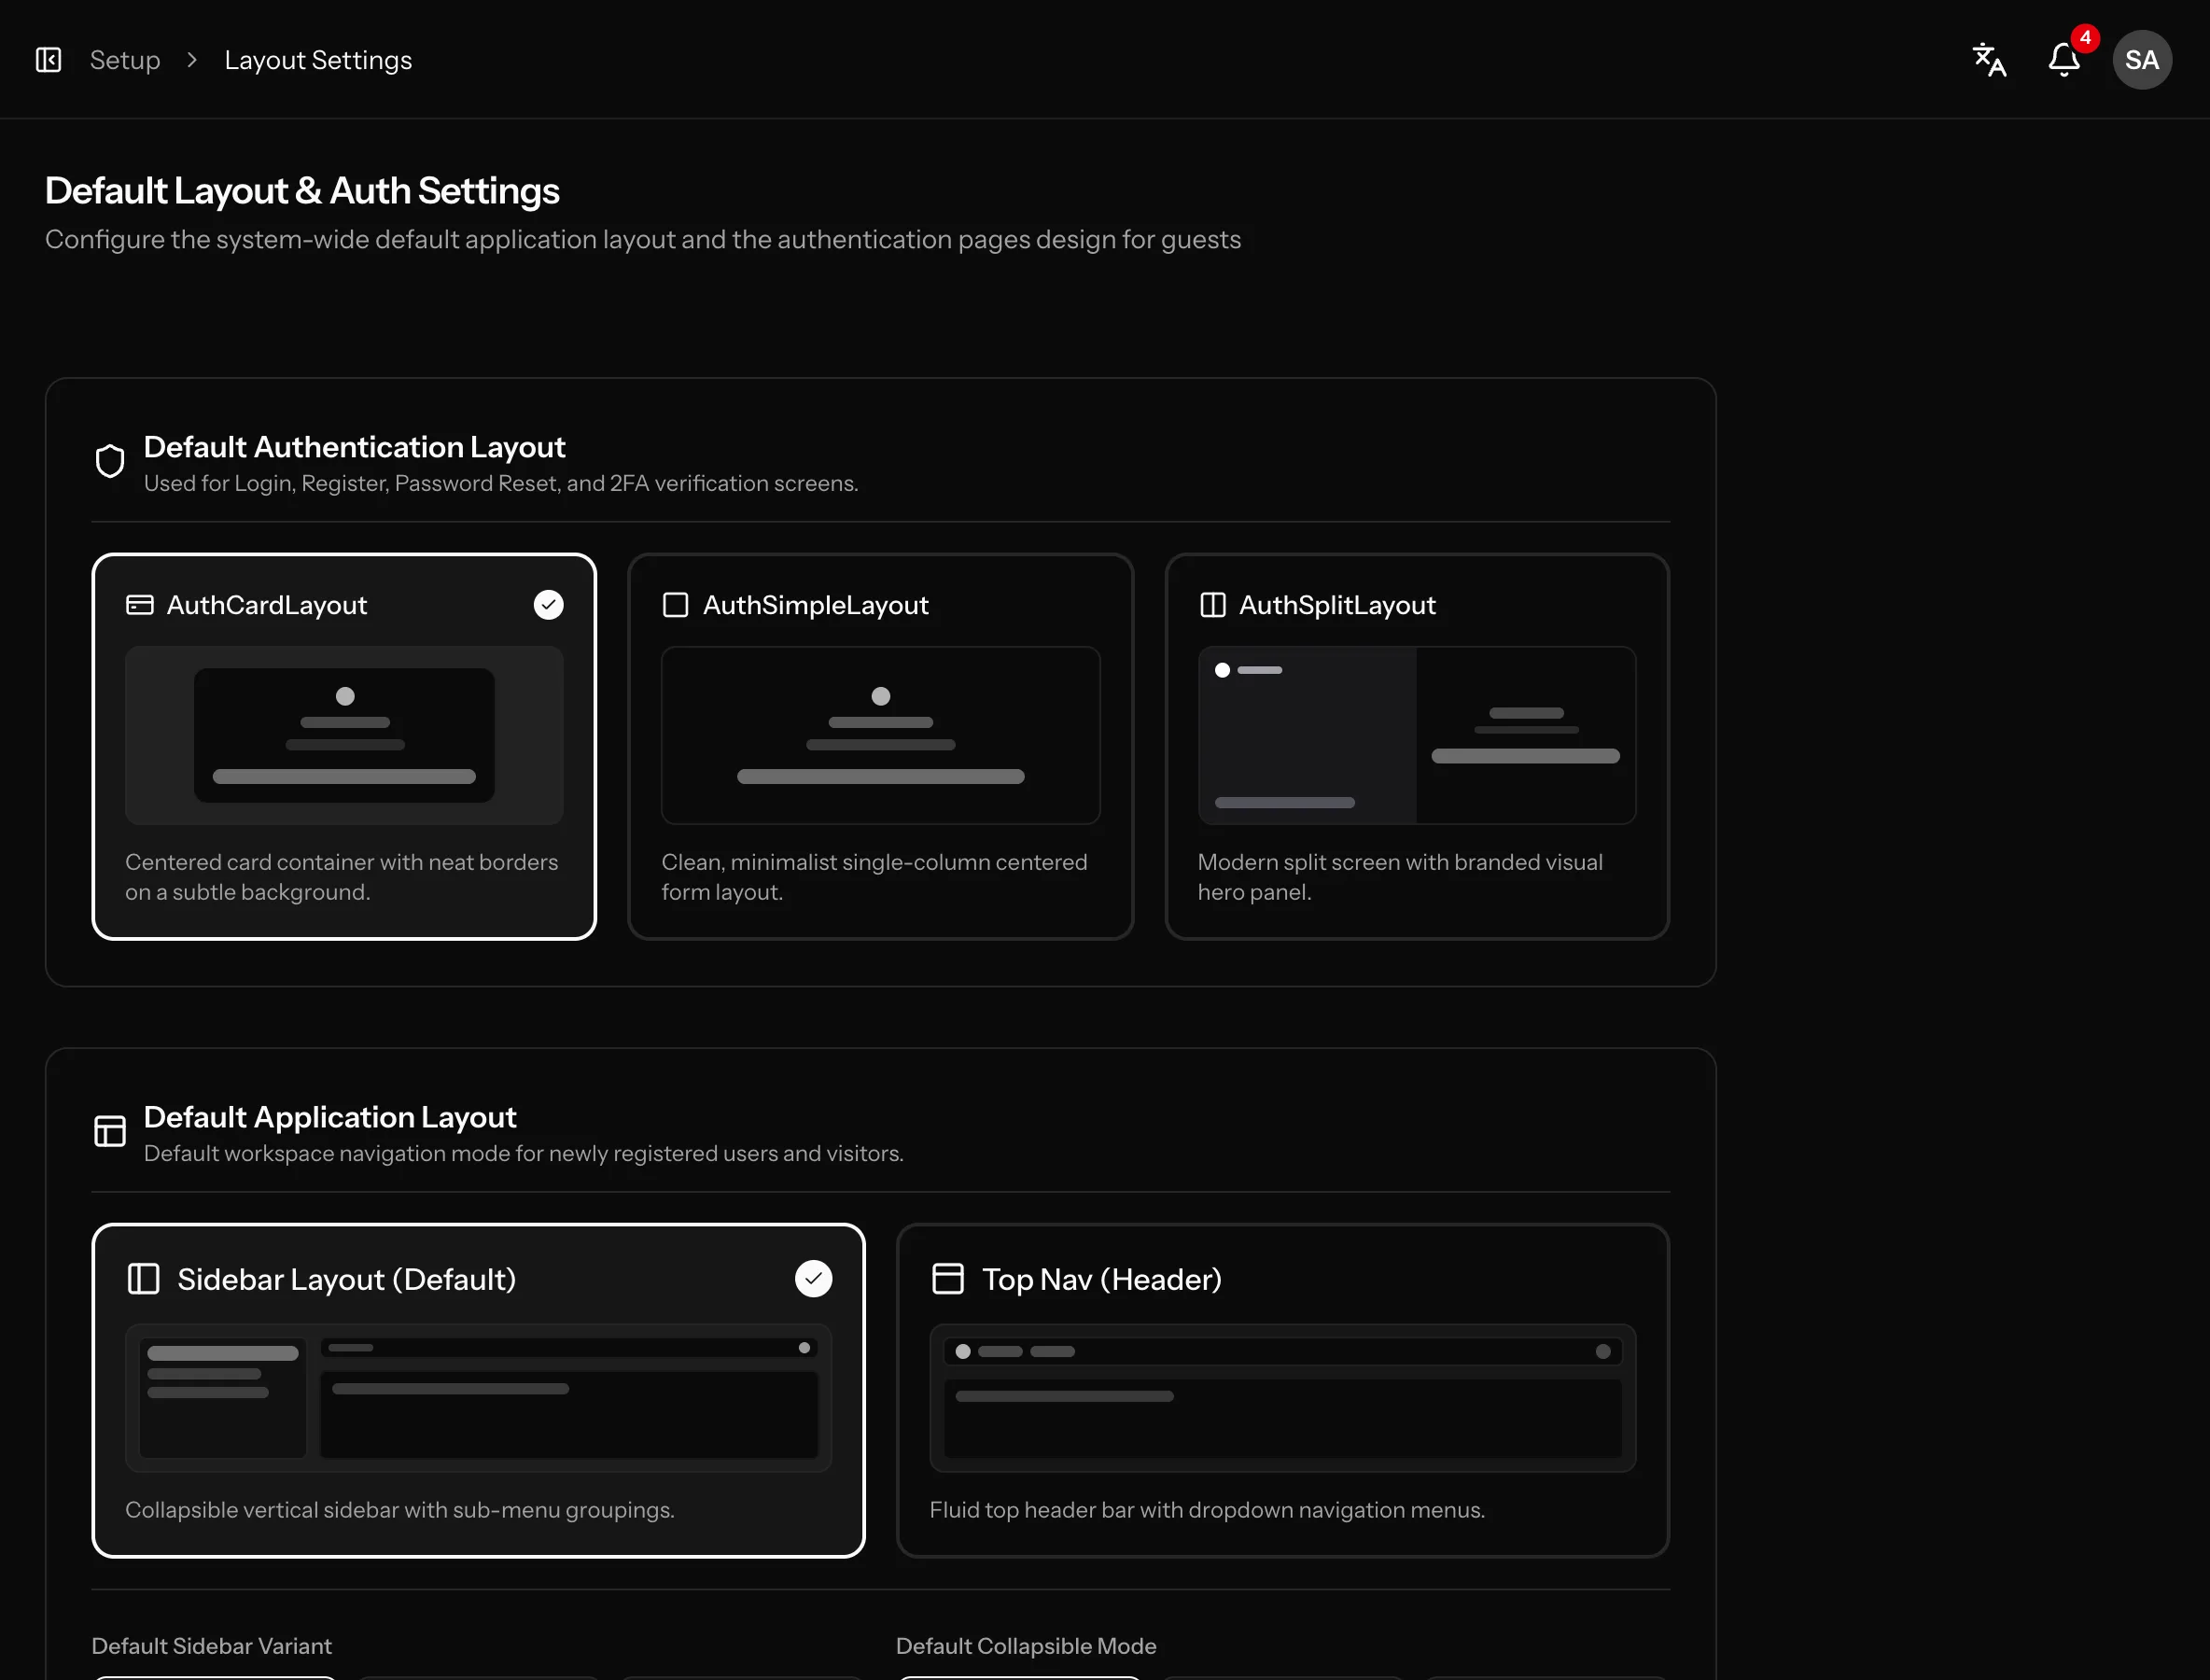Click the AuthCardLayout card icon
This screenshot has height=1680, width=2210.
click(x=140, y=605)
